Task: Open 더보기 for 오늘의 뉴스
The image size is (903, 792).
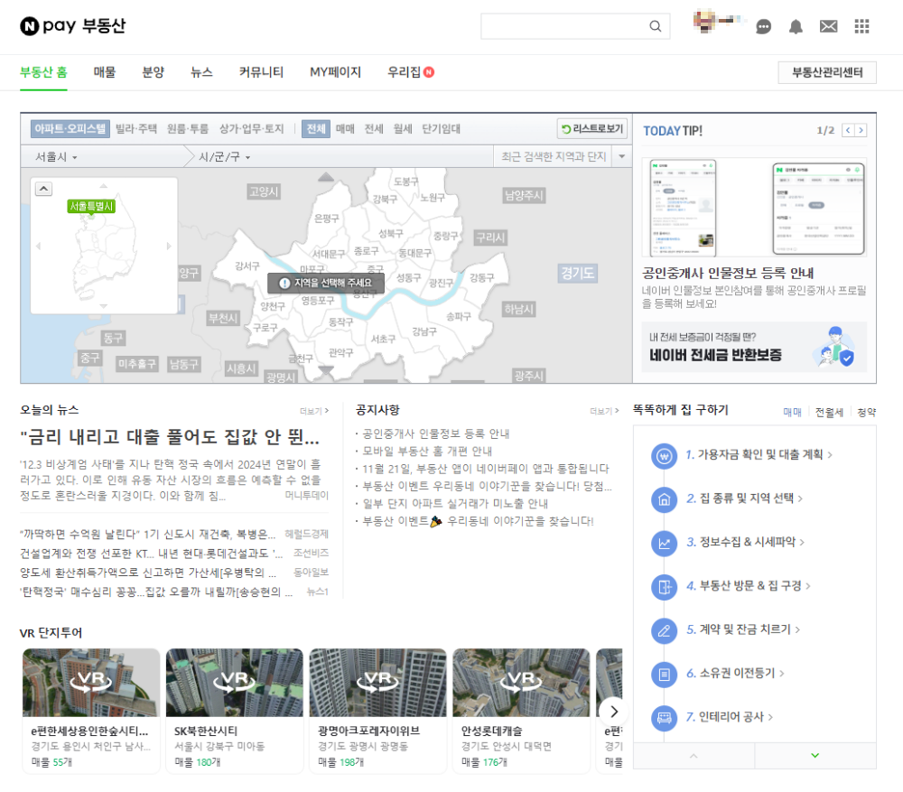Action: point(314,411)
